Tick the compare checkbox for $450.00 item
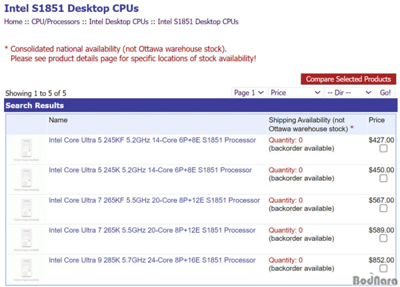The height and width of the screenshot is (287, 400). point(383,178)
